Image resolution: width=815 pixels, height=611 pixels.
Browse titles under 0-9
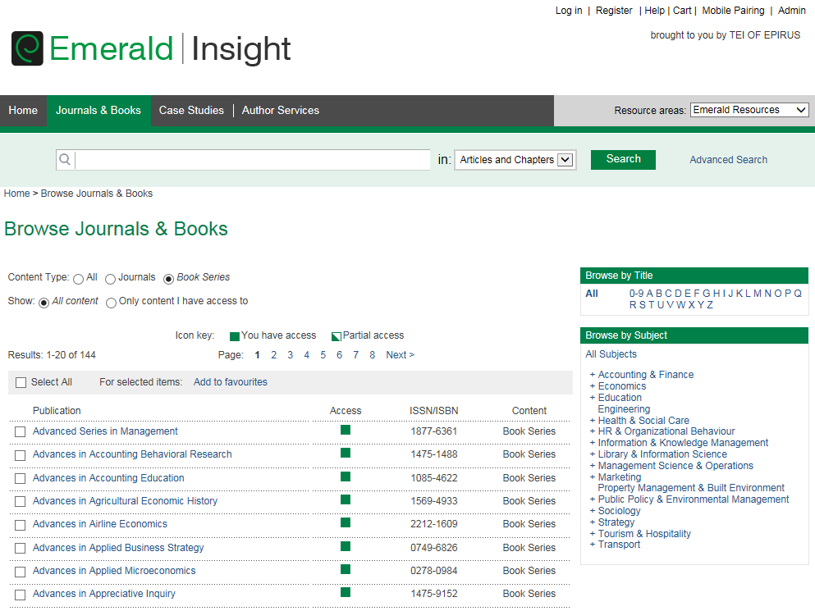click(636, 294)
